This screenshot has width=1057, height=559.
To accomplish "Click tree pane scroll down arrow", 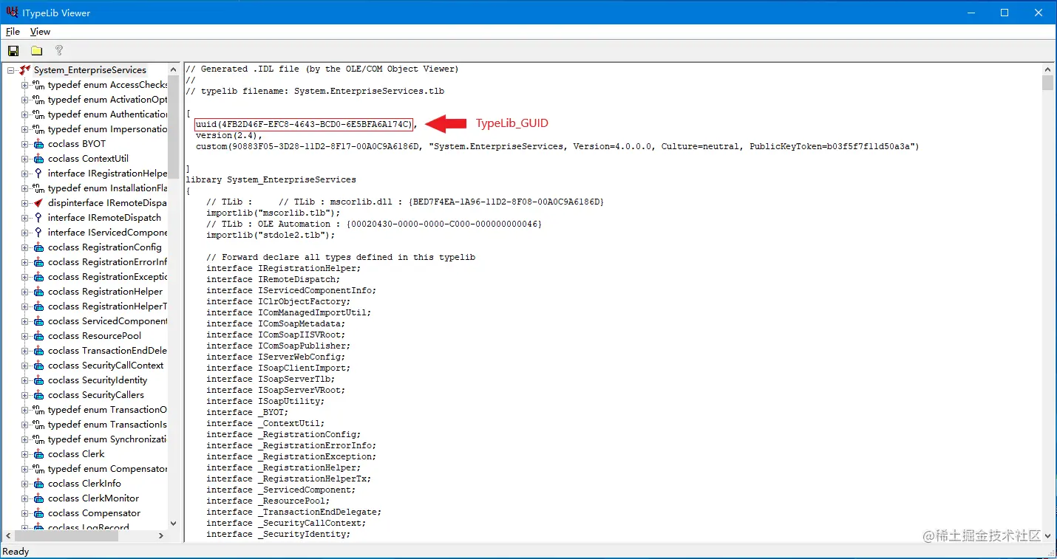I will [174, 524].
